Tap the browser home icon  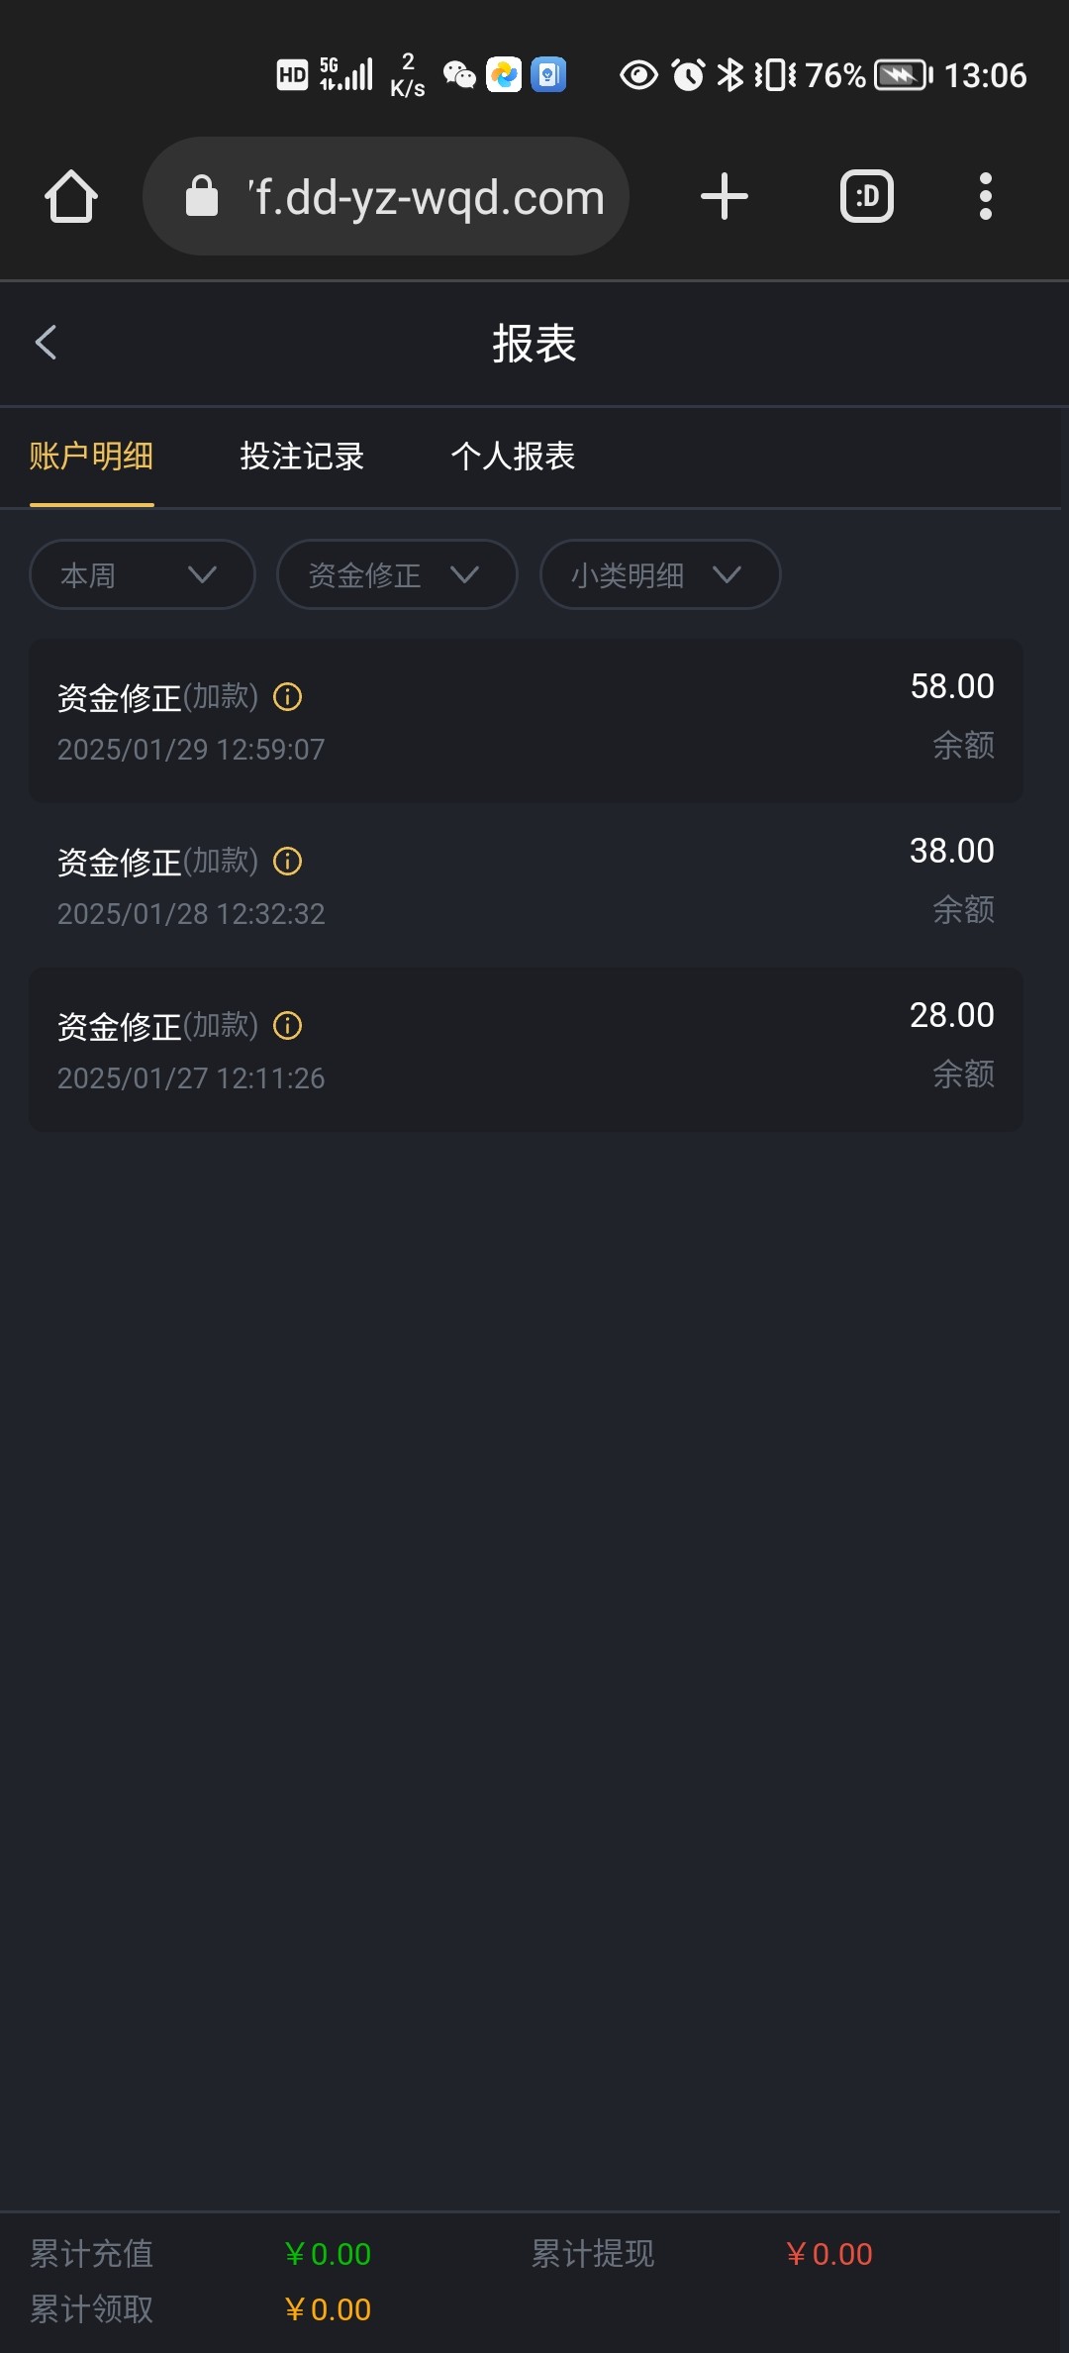pos(71,196)
